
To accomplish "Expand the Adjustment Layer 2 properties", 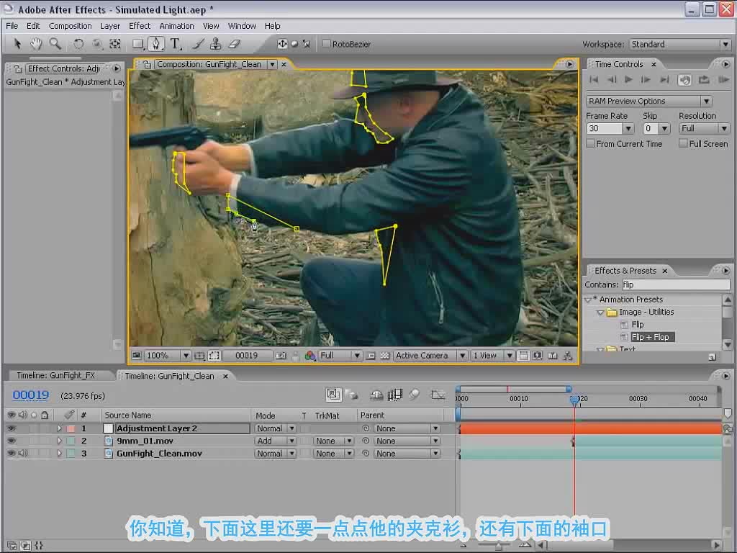I will [x=59, y=428].
